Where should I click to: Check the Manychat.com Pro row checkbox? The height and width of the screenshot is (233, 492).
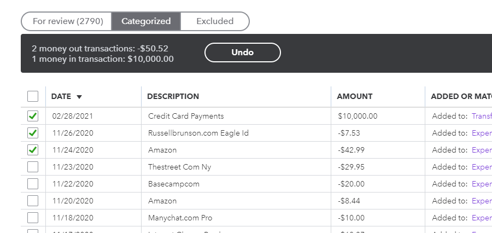(x=33, y=218)
